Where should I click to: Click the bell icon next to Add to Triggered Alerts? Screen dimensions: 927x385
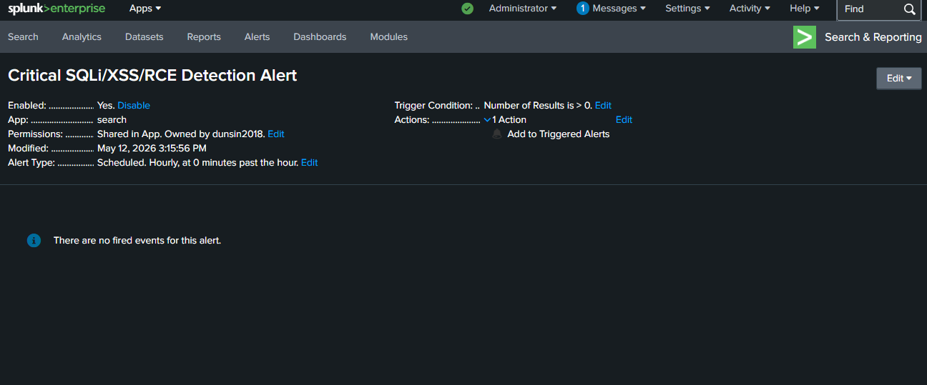point(497,134)
